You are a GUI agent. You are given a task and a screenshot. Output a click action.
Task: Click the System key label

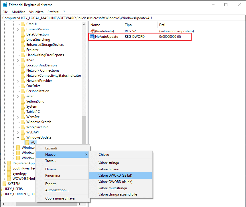(32, 107)
